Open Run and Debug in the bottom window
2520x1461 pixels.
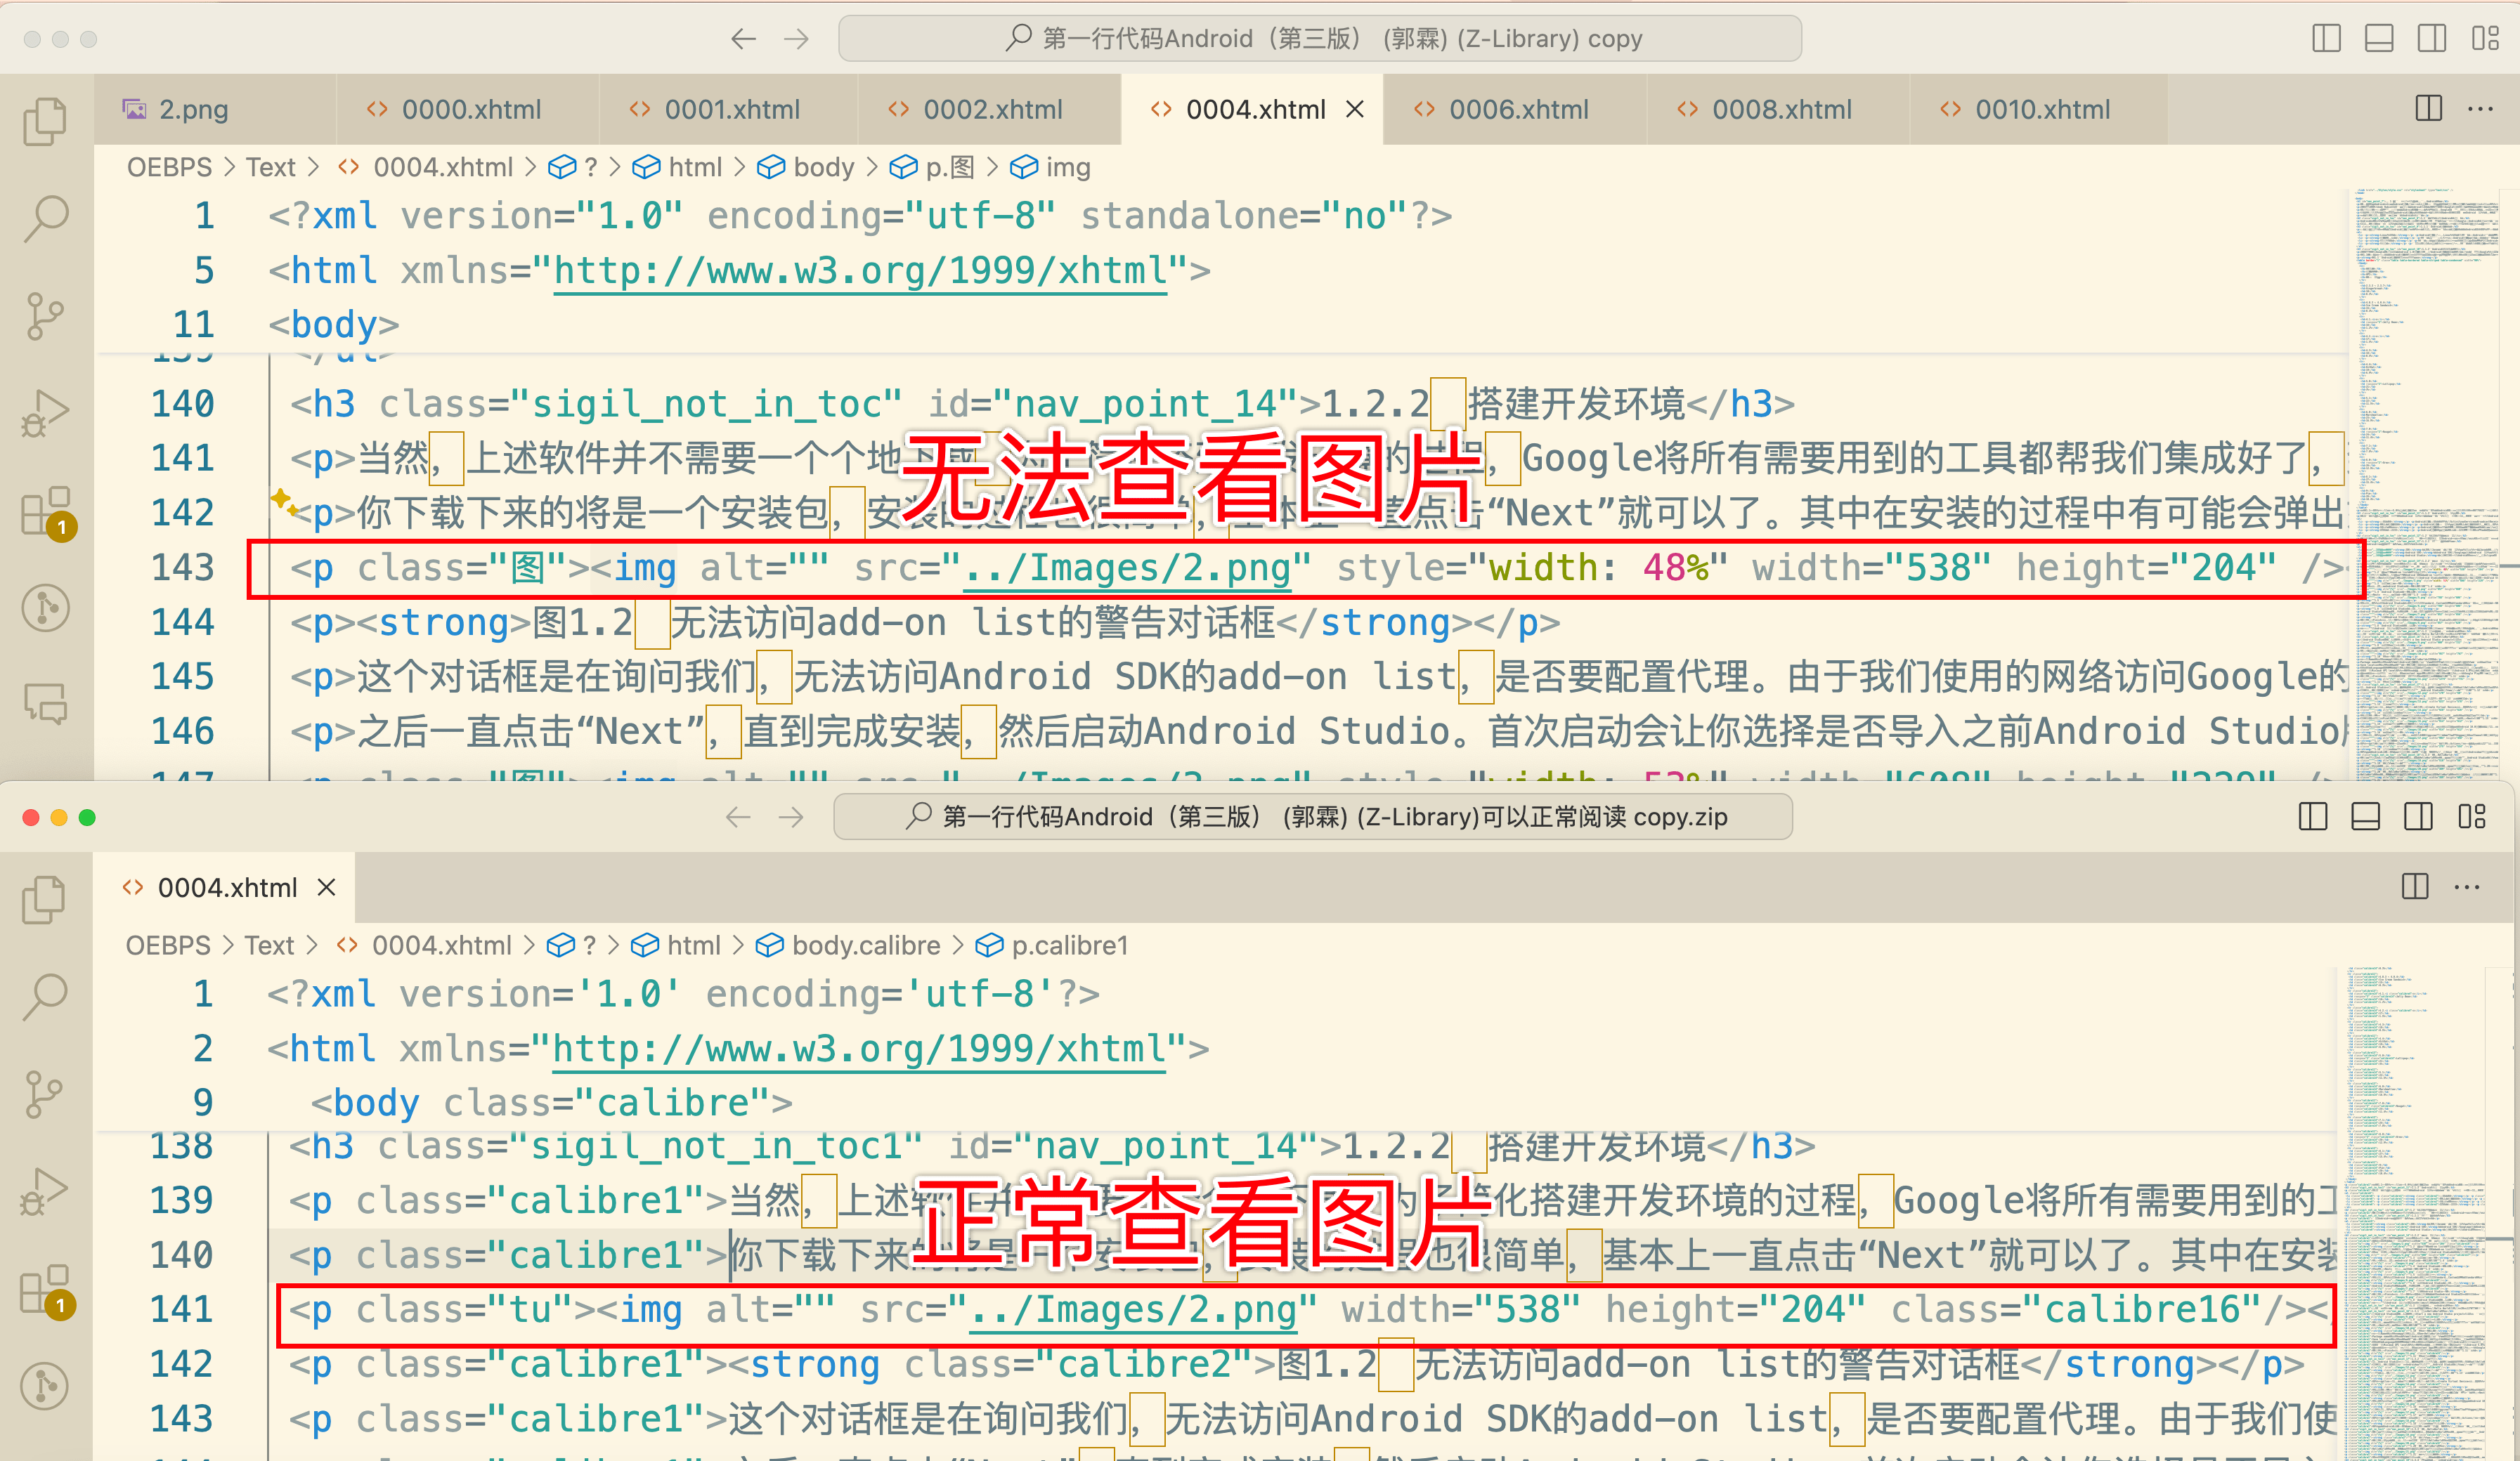point(45,1191)
